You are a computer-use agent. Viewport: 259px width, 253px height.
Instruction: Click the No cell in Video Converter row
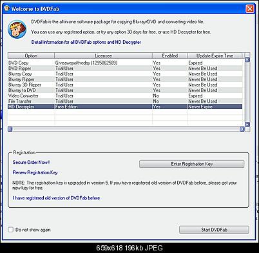point(156,96)
